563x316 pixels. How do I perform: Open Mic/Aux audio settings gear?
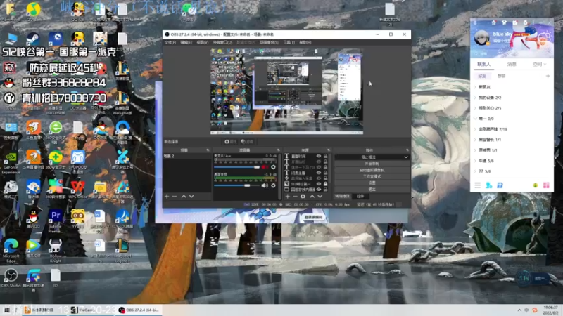click(x=273, y=167)
